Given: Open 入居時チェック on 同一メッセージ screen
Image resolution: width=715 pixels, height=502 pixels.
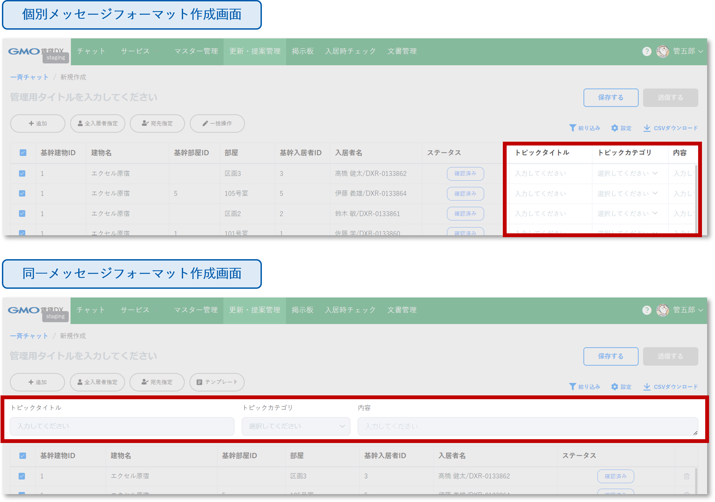Looking at the screenshot, I should [x=350, y=310].
